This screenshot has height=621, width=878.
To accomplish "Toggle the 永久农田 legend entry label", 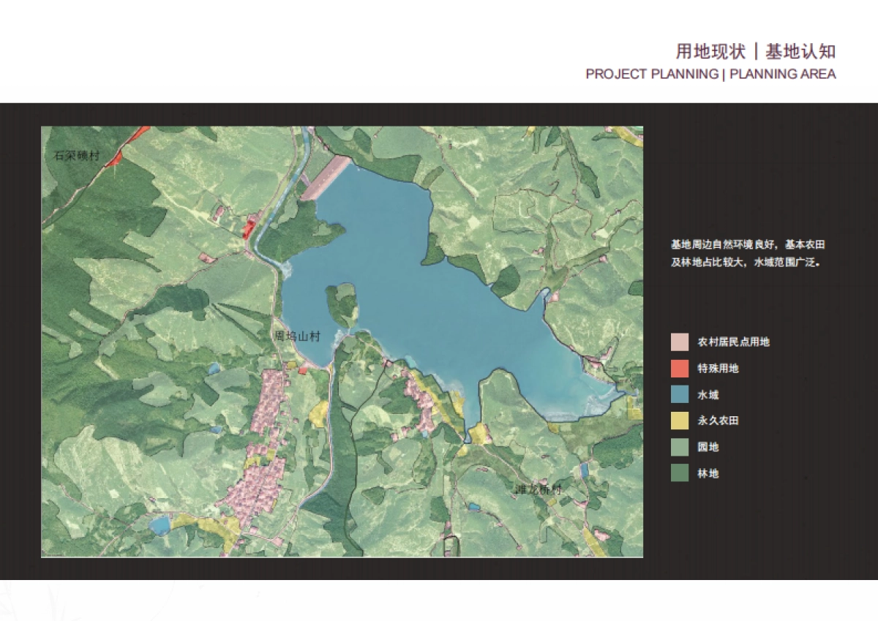I will point(717,421).
